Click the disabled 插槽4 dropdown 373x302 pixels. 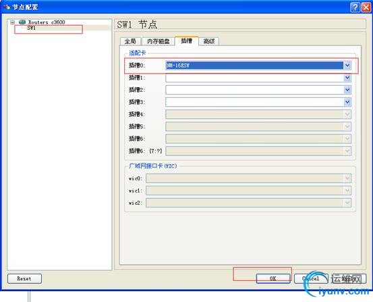click(x=258, y=114)
